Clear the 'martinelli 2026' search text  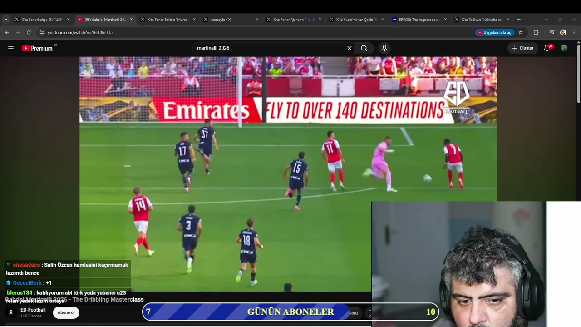click(350, 48)
